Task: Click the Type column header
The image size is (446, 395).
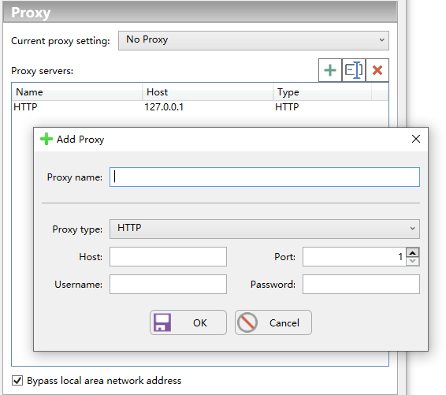Action: [322, 92]
